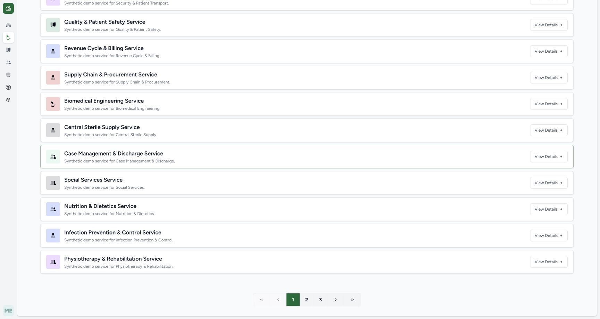
Task: Click Quality & Patient Safety Service icon
Action: (x=53, y=25)
